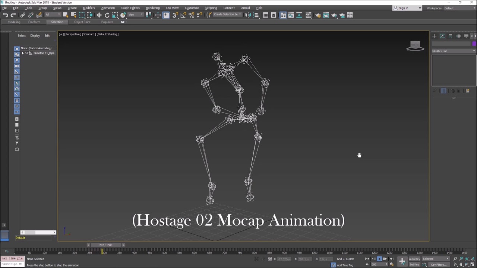Open Select by Name dialog icon
The image size is (477, 268).
click(x=73, y=15)
